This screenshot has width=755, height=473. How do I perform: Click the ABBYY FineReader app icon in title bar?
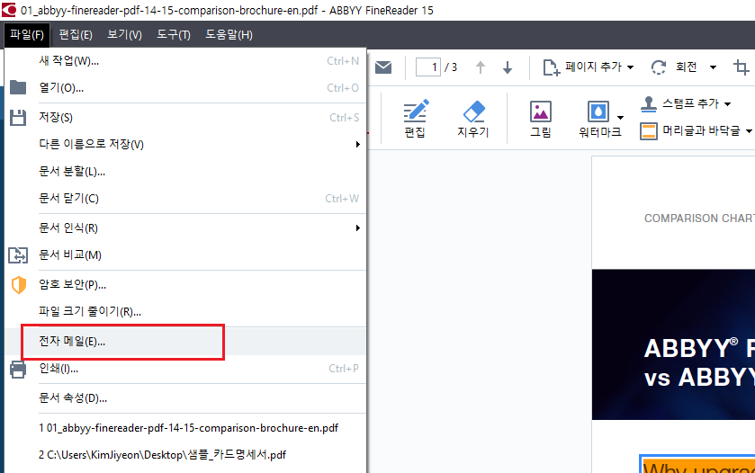(9, 10)
